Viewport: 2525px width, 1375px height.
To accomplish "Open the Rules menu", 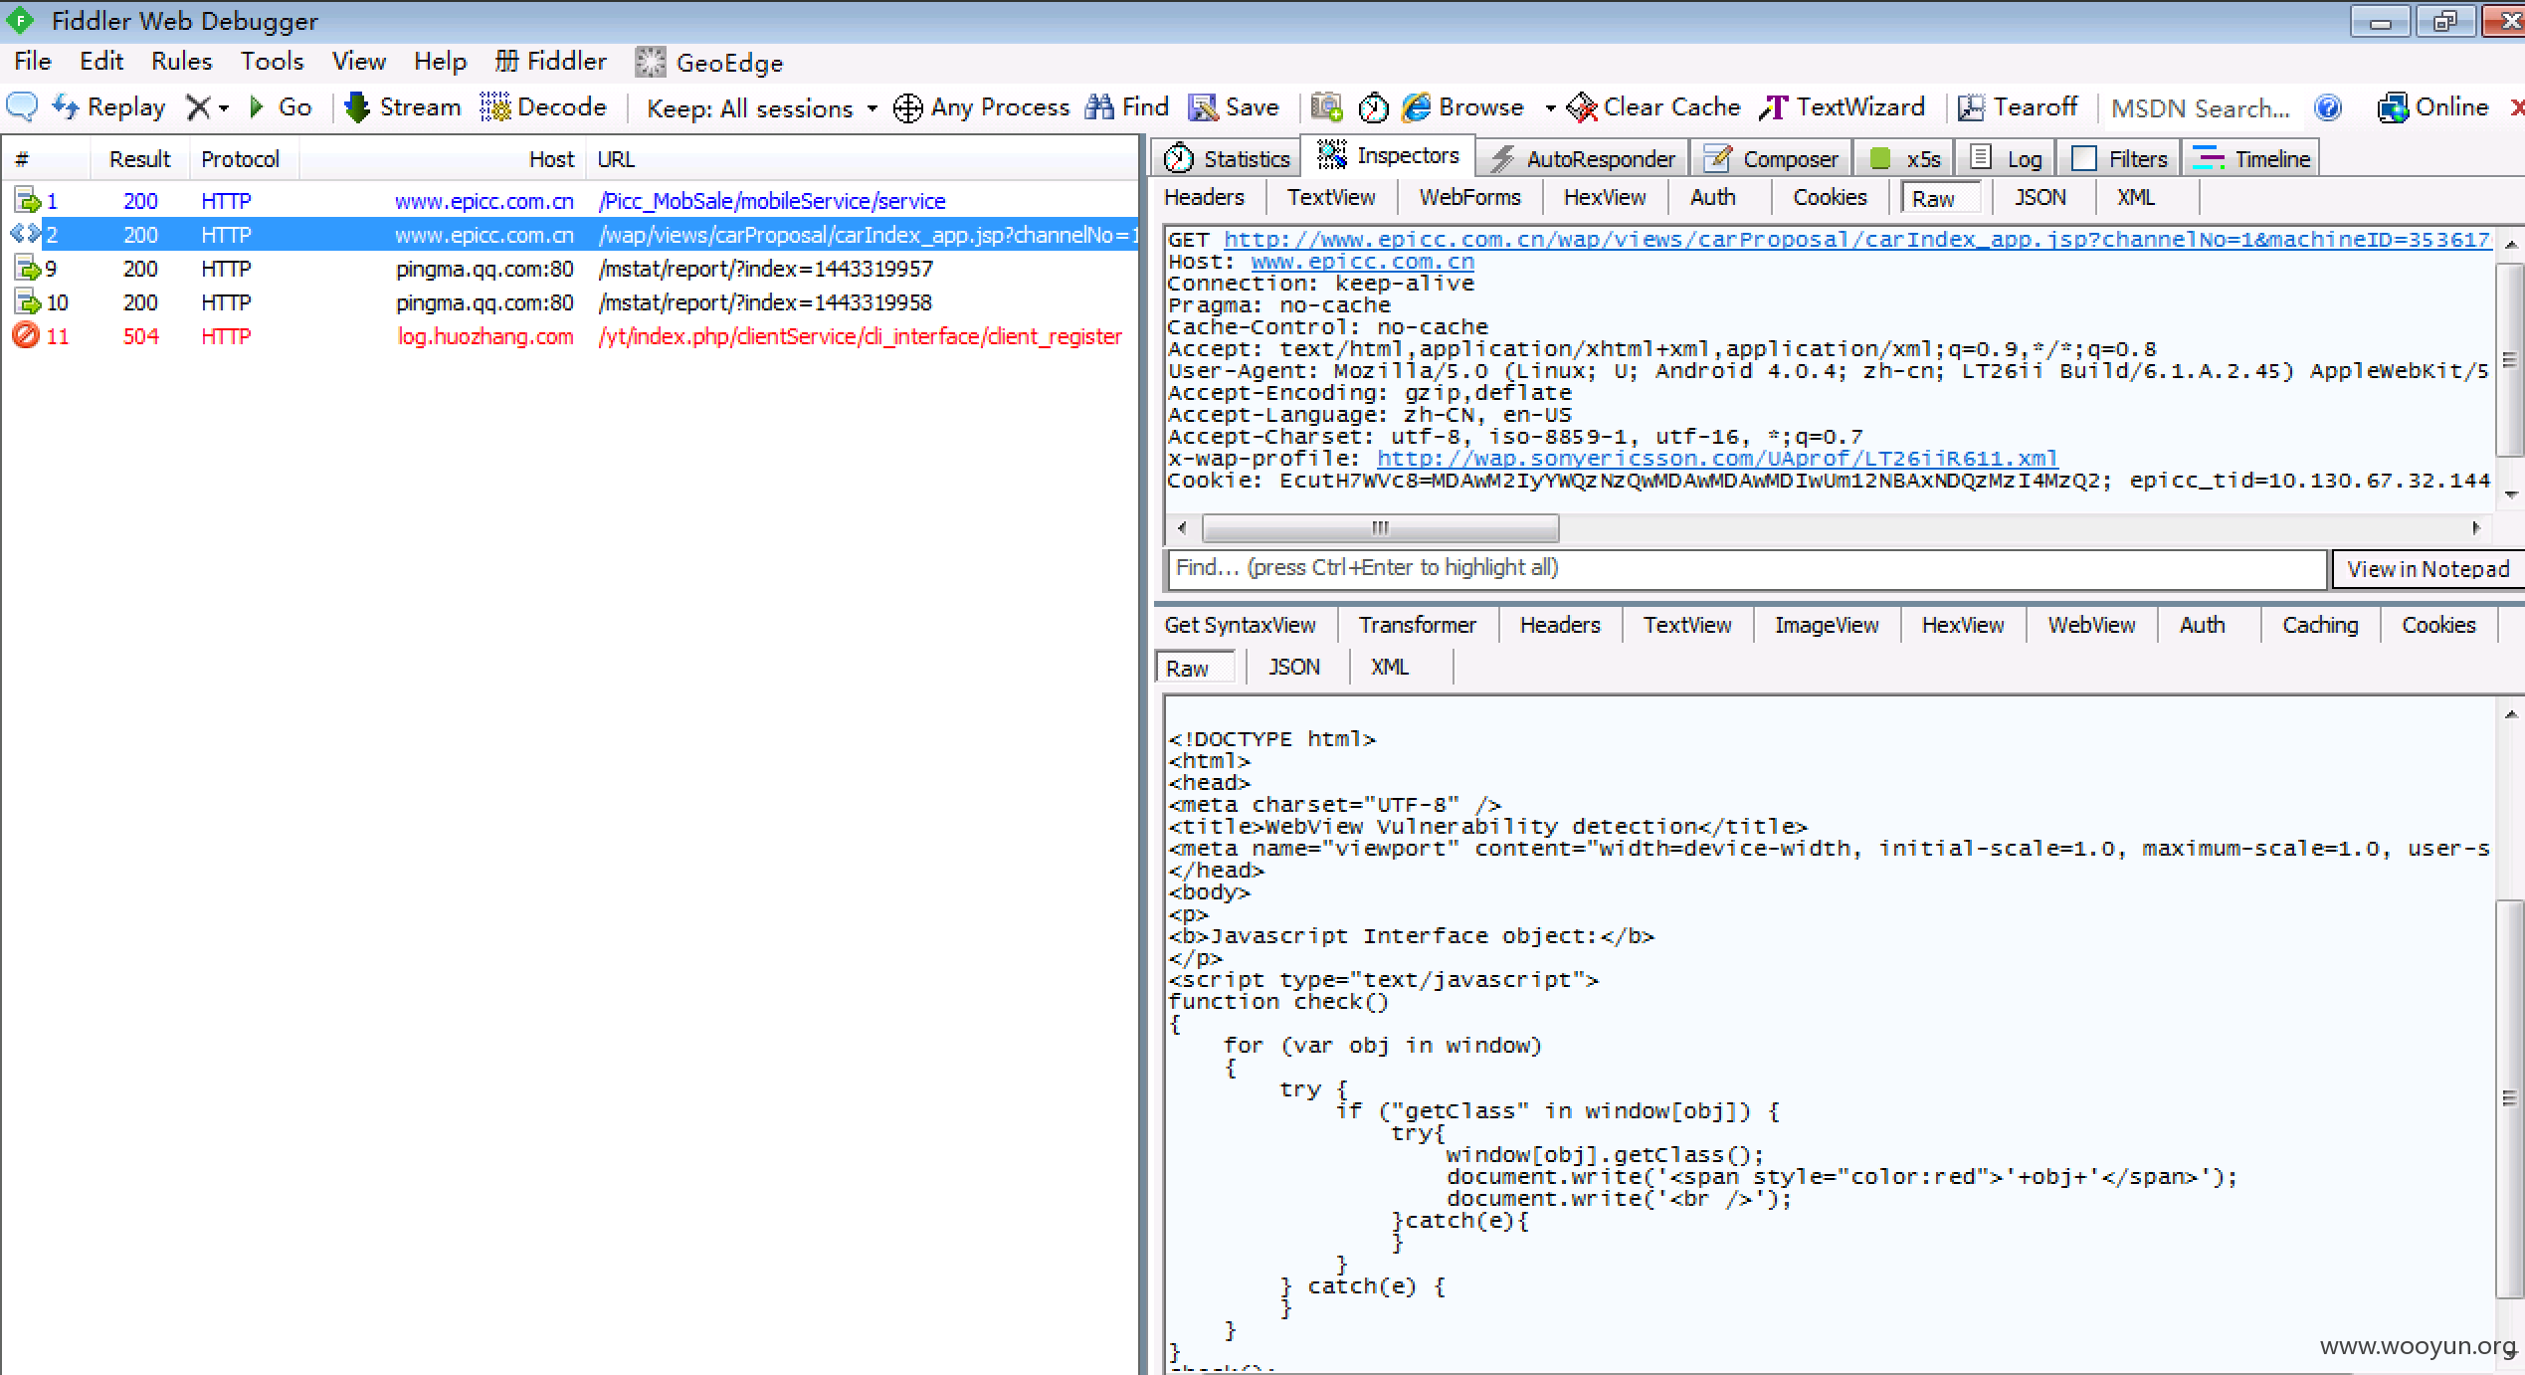I will (x=181, y=61).
